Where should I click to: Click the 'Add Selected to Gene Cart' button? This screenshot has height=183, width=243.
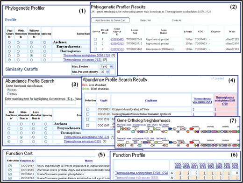110,20
